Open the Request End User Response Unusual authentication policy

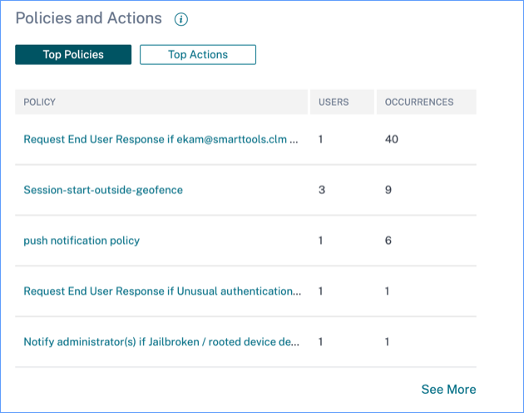(162, 291)
